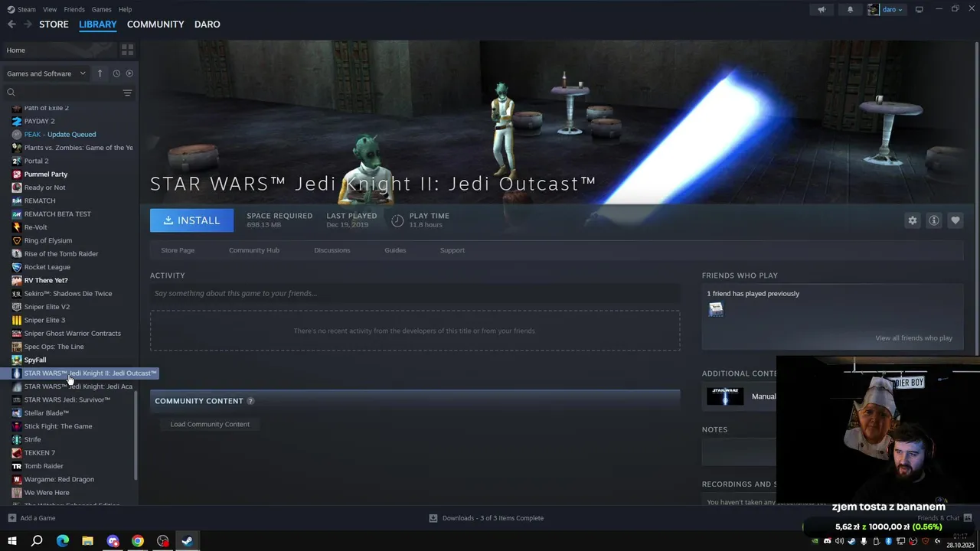The height and width of the screenshot is (551, 980).
Task: Click the library search magnifier icon
Action: click(x=11, y=93)
